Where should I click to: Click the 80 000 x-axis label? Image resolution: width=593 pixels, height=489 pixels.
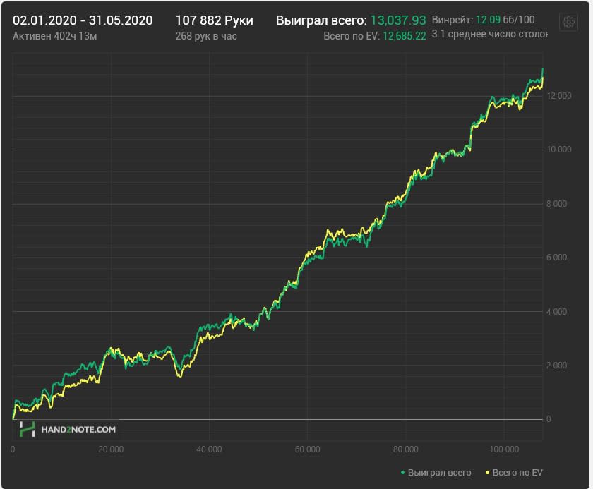(x=405, y=449)
